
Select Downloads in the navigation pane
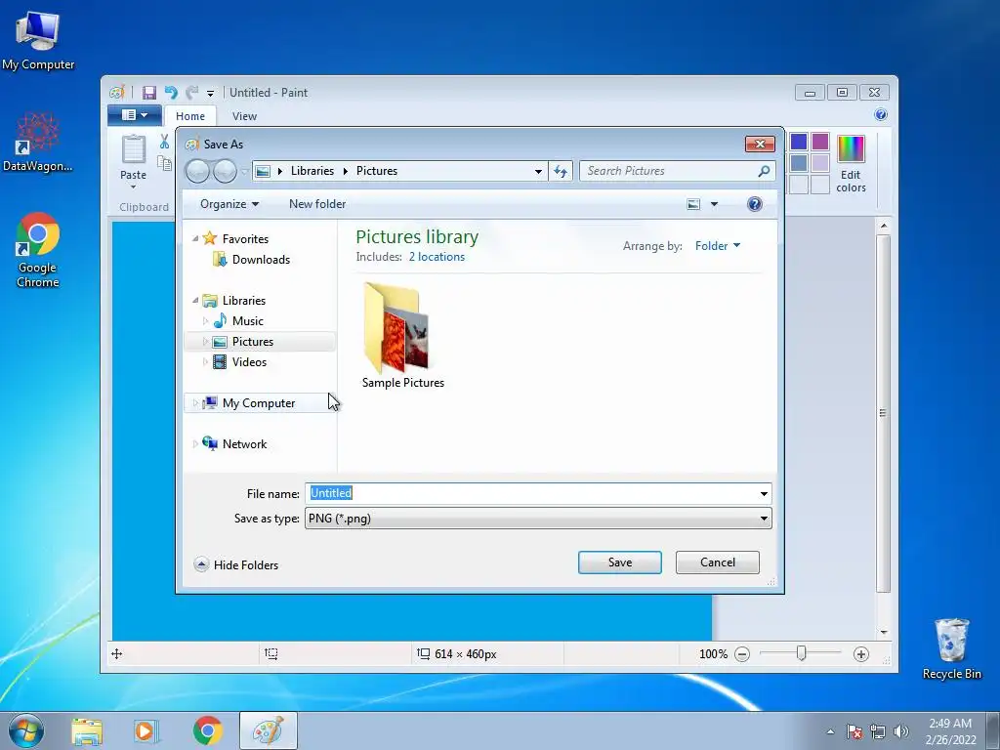[261, 260]
